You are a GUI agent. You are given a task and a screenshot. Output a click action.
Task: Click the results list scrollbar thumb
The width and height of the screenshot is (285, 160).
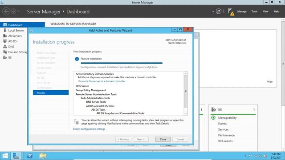click(x=185, y=91)
